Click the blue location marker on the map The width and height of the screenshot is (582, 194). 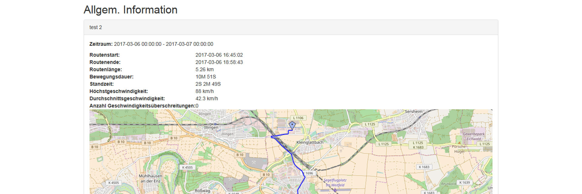[292, 125]
